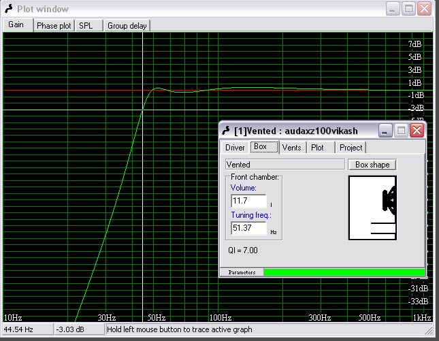Click the 300Hz axis label

coord(319,318)
